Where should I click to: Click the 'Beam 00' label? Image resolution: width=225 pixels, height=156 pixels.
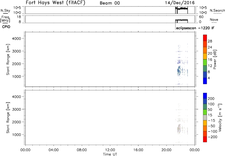[x=110, y=3]
